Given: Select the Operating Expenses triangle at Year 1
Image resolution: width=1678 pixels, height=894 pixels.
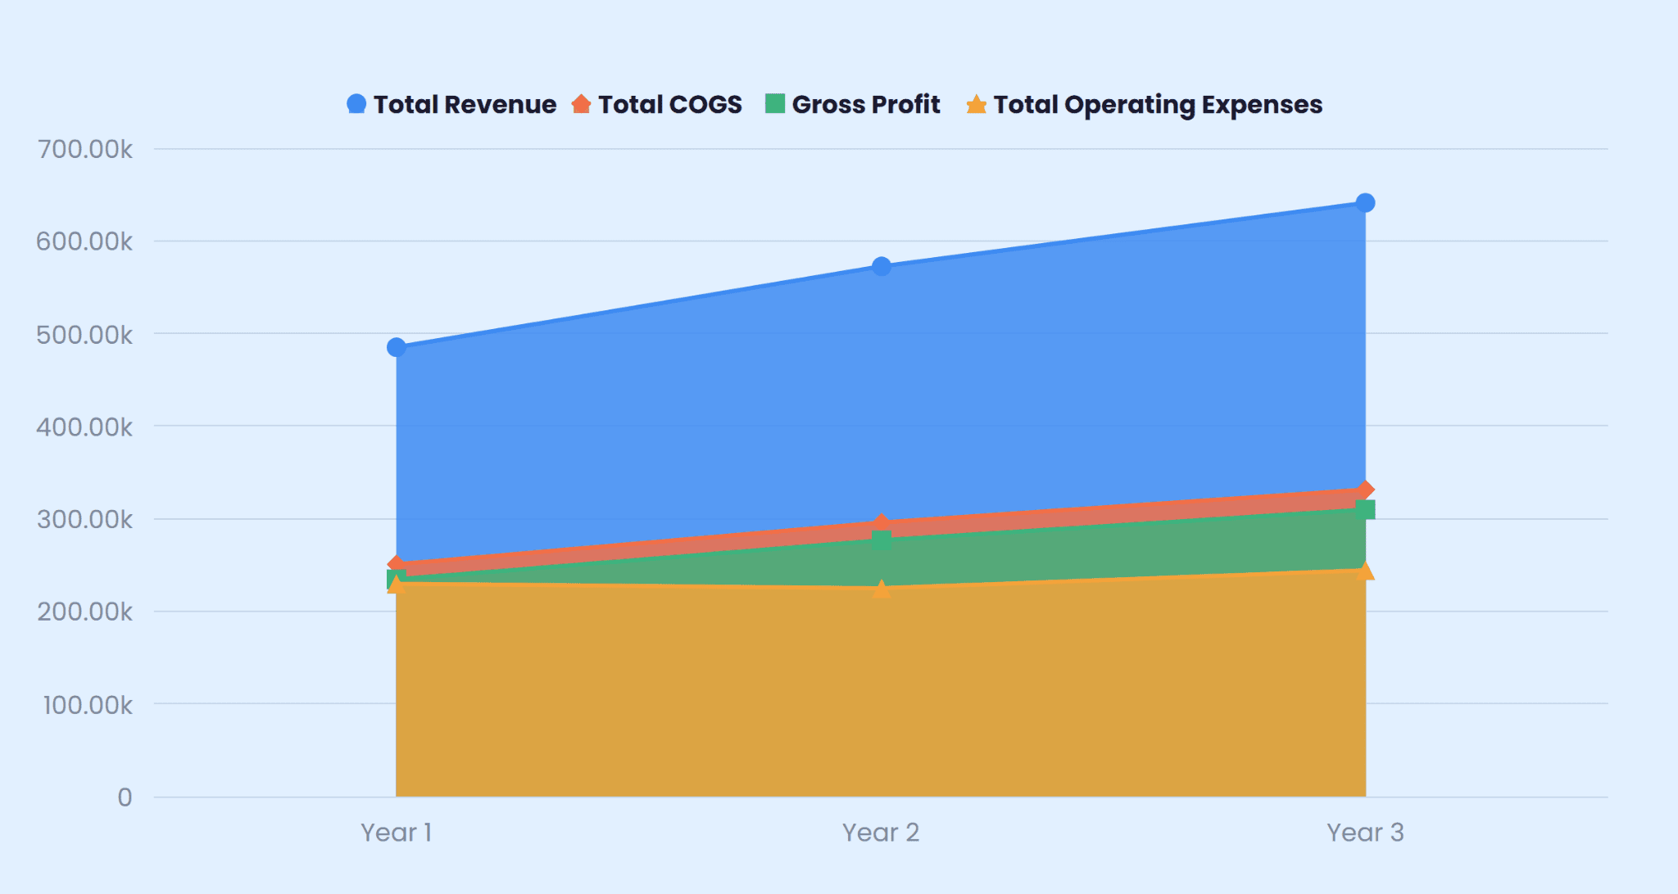Looking at the screenshot, I should click(x=397, y=584).
